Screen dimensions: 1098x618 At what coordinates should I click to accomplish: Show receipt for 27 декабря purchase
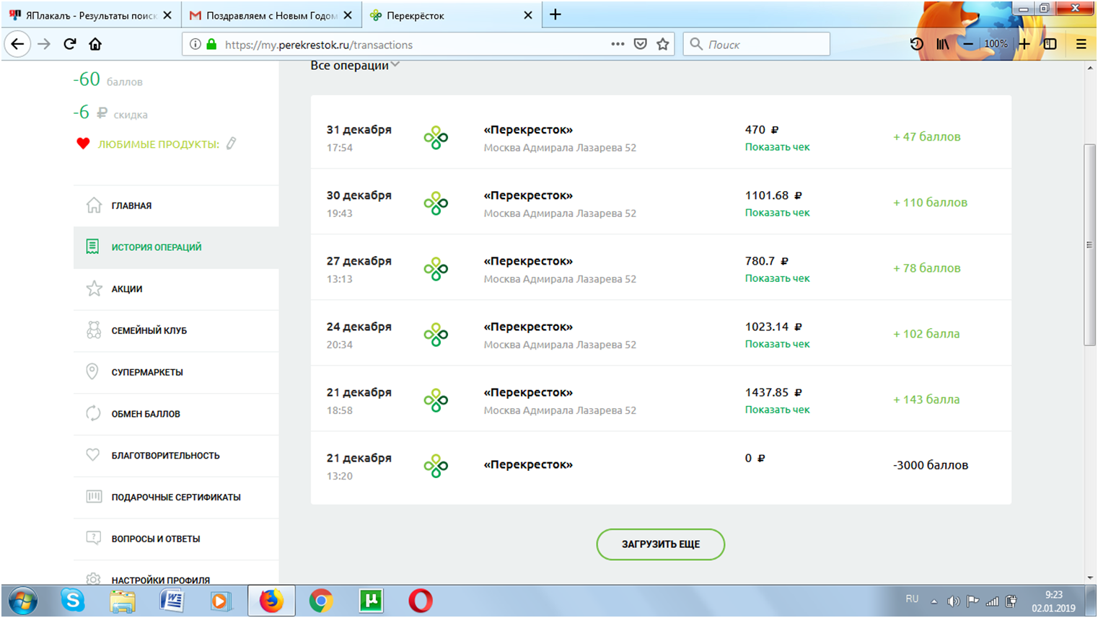click(x=778, y=278)
